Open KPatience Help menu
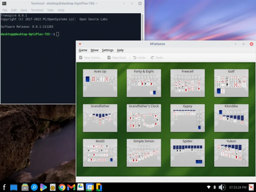 tap(120, 50)
